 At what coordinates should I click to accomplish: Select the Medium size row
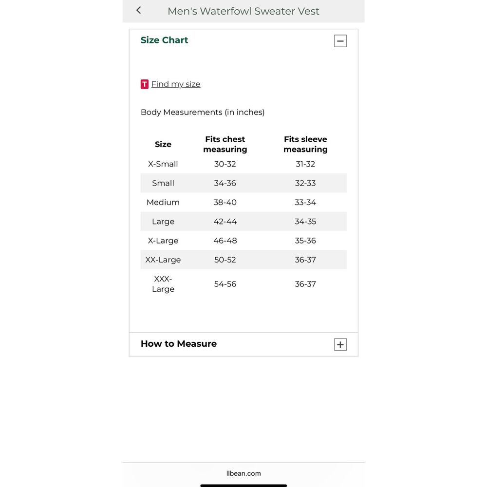pyautogui.click(x=243, y=202)
